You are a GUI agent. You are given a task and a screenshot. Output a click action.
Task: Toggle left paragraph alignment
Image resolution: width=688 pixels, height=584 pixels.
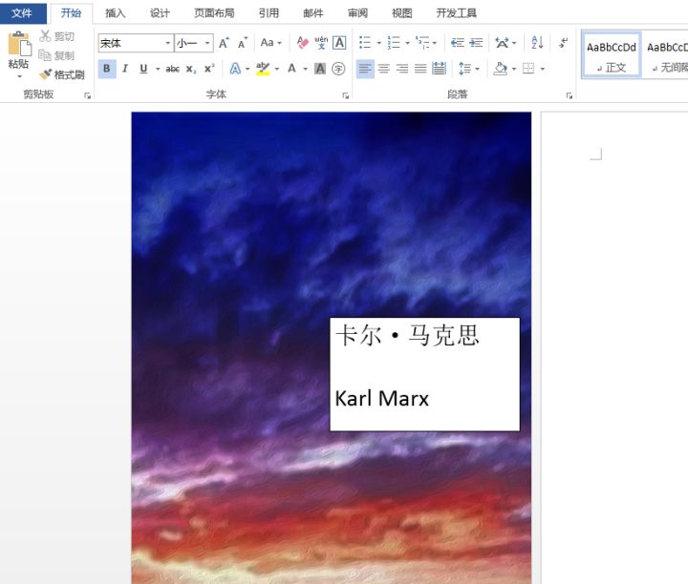coord(365,69)
